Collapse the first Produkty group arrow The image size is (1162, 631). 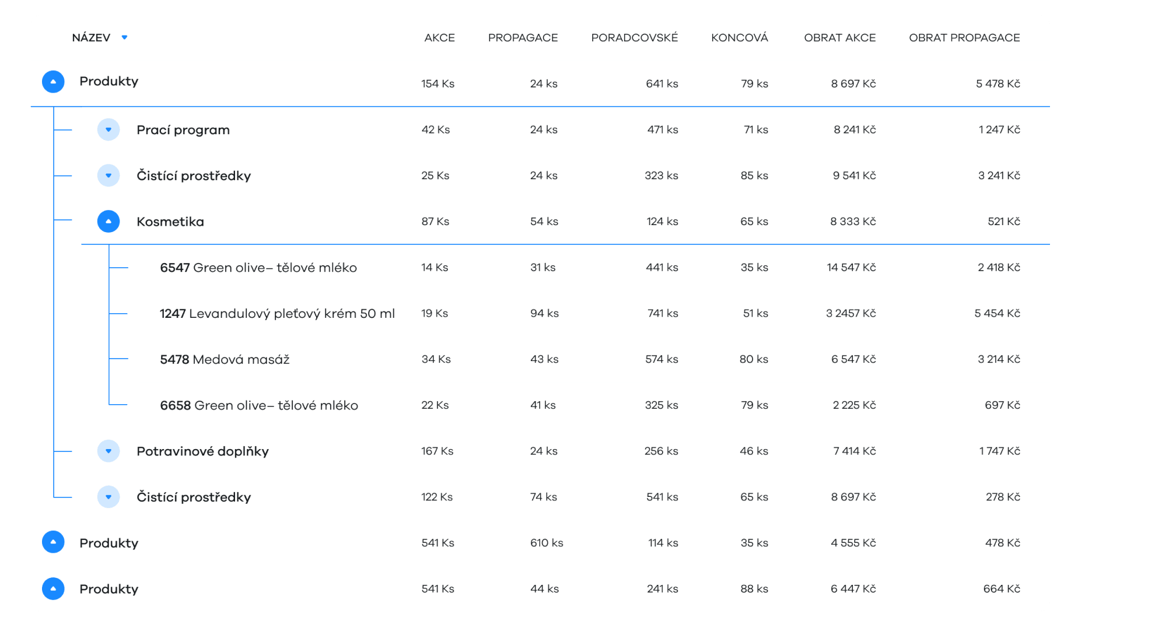pyautogui.click(x=53, y=82)
